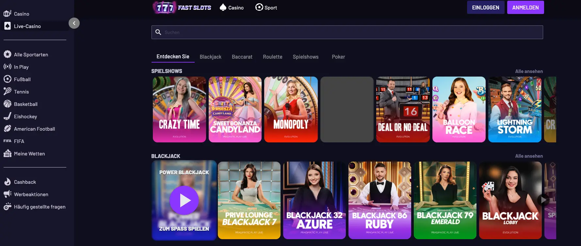Click the Werbeaktionen megaphone icon

click(x=8, y=194)
